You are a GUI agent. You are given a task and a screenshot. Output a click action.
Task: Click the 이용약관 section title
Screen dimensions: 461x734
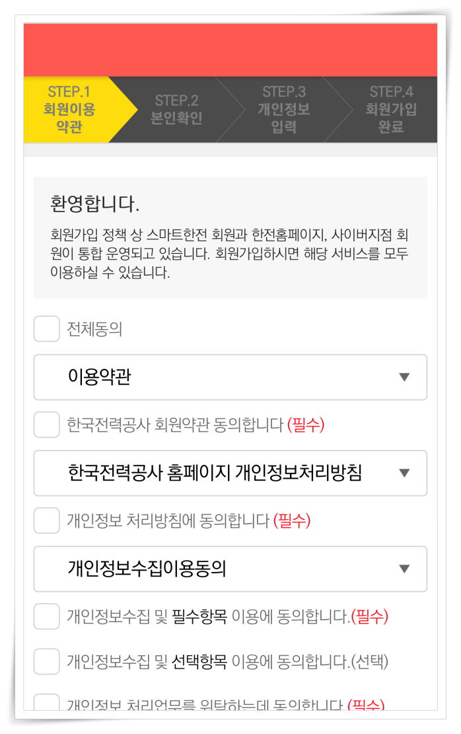coord(100,377)
